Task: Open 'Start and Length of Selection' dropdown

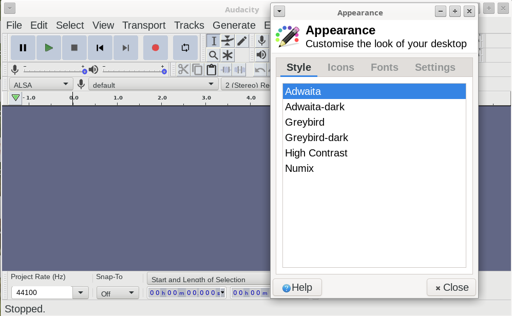Action: point(209,280)
